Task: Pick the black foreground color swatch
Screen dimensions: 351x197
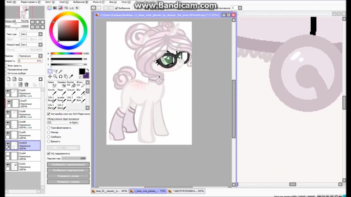Action: [x=82, y=71]
